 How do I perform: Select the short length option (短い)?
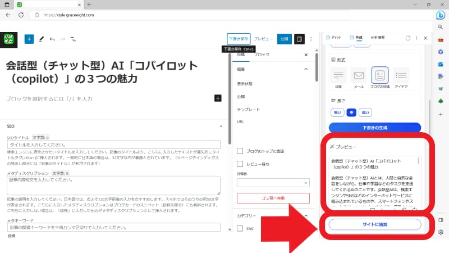coord(337,112)
